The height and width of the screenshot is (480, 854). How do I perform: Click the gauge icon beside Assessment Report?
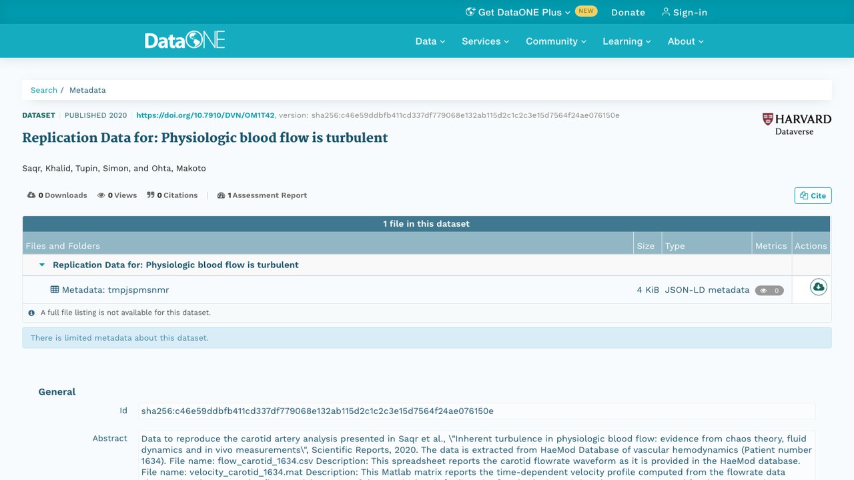click(222, 195)
